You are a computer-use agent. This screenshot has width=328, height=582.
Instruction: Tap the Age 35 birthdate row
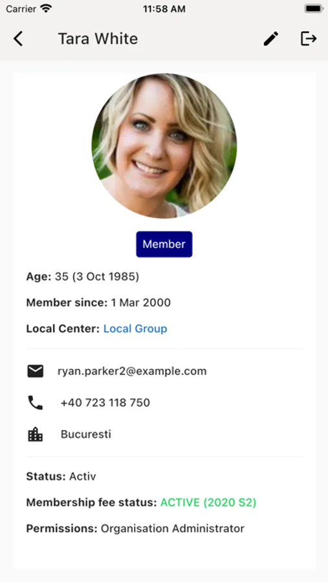[x=82, y=277]
